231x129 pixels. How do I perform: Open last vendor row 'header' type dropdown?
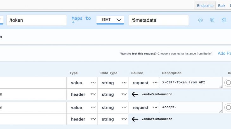[x=82, y=119]
